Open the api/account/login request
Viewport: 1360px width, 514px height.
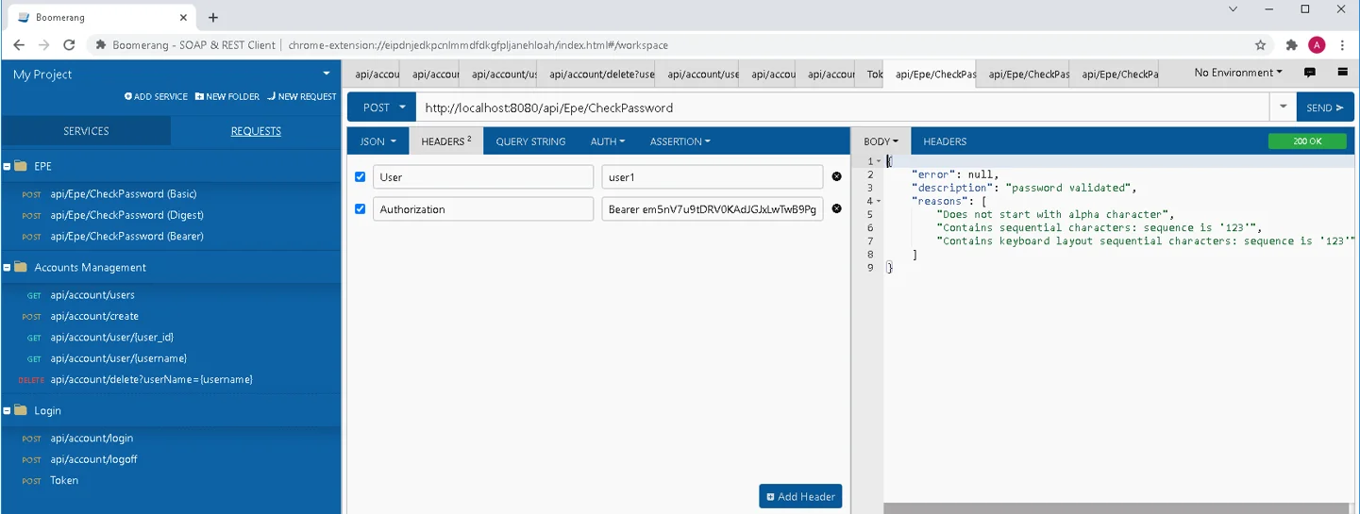click(x=92, y=439)
